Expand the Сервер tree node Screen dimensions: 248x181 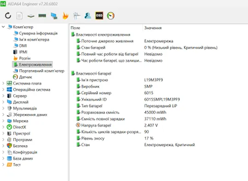pyautogui.click(x=3, y=96)
